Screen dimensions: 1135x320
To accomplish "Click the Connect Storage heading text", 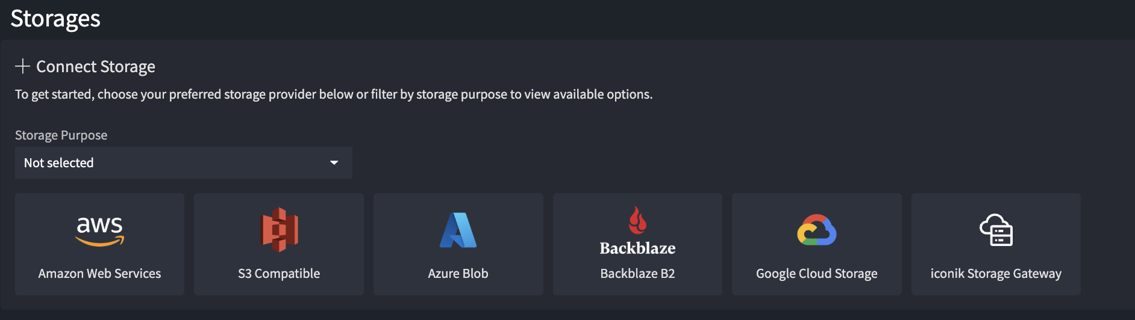I will pyautogui.click(x=96, y=67).
